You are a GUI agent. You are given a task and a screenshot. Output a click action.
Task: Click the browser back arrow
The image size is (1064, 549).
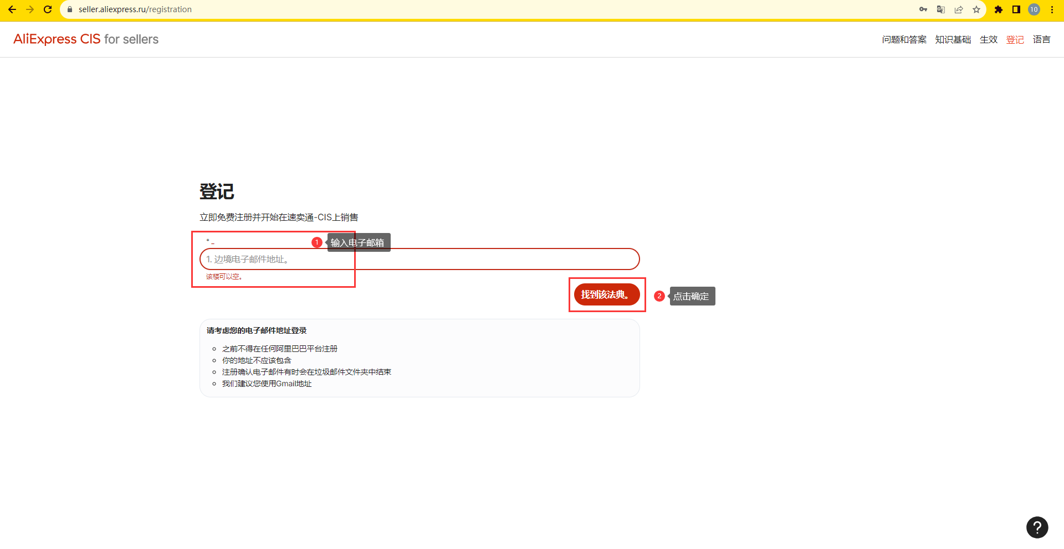[12, 9]
